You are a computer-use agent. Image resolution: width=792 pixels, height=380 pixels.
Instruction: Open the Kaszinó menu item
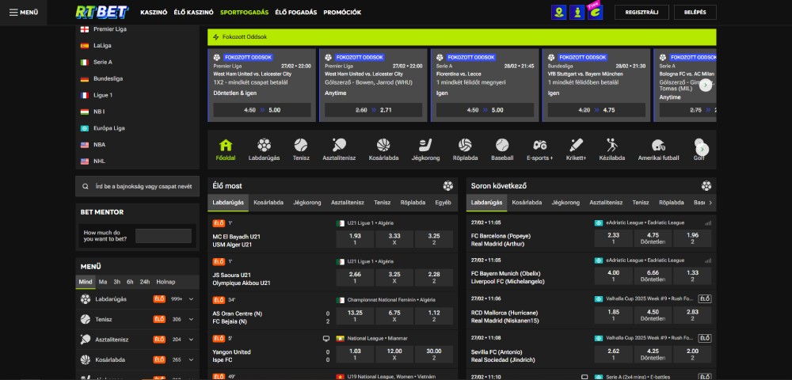coord(154,13)
